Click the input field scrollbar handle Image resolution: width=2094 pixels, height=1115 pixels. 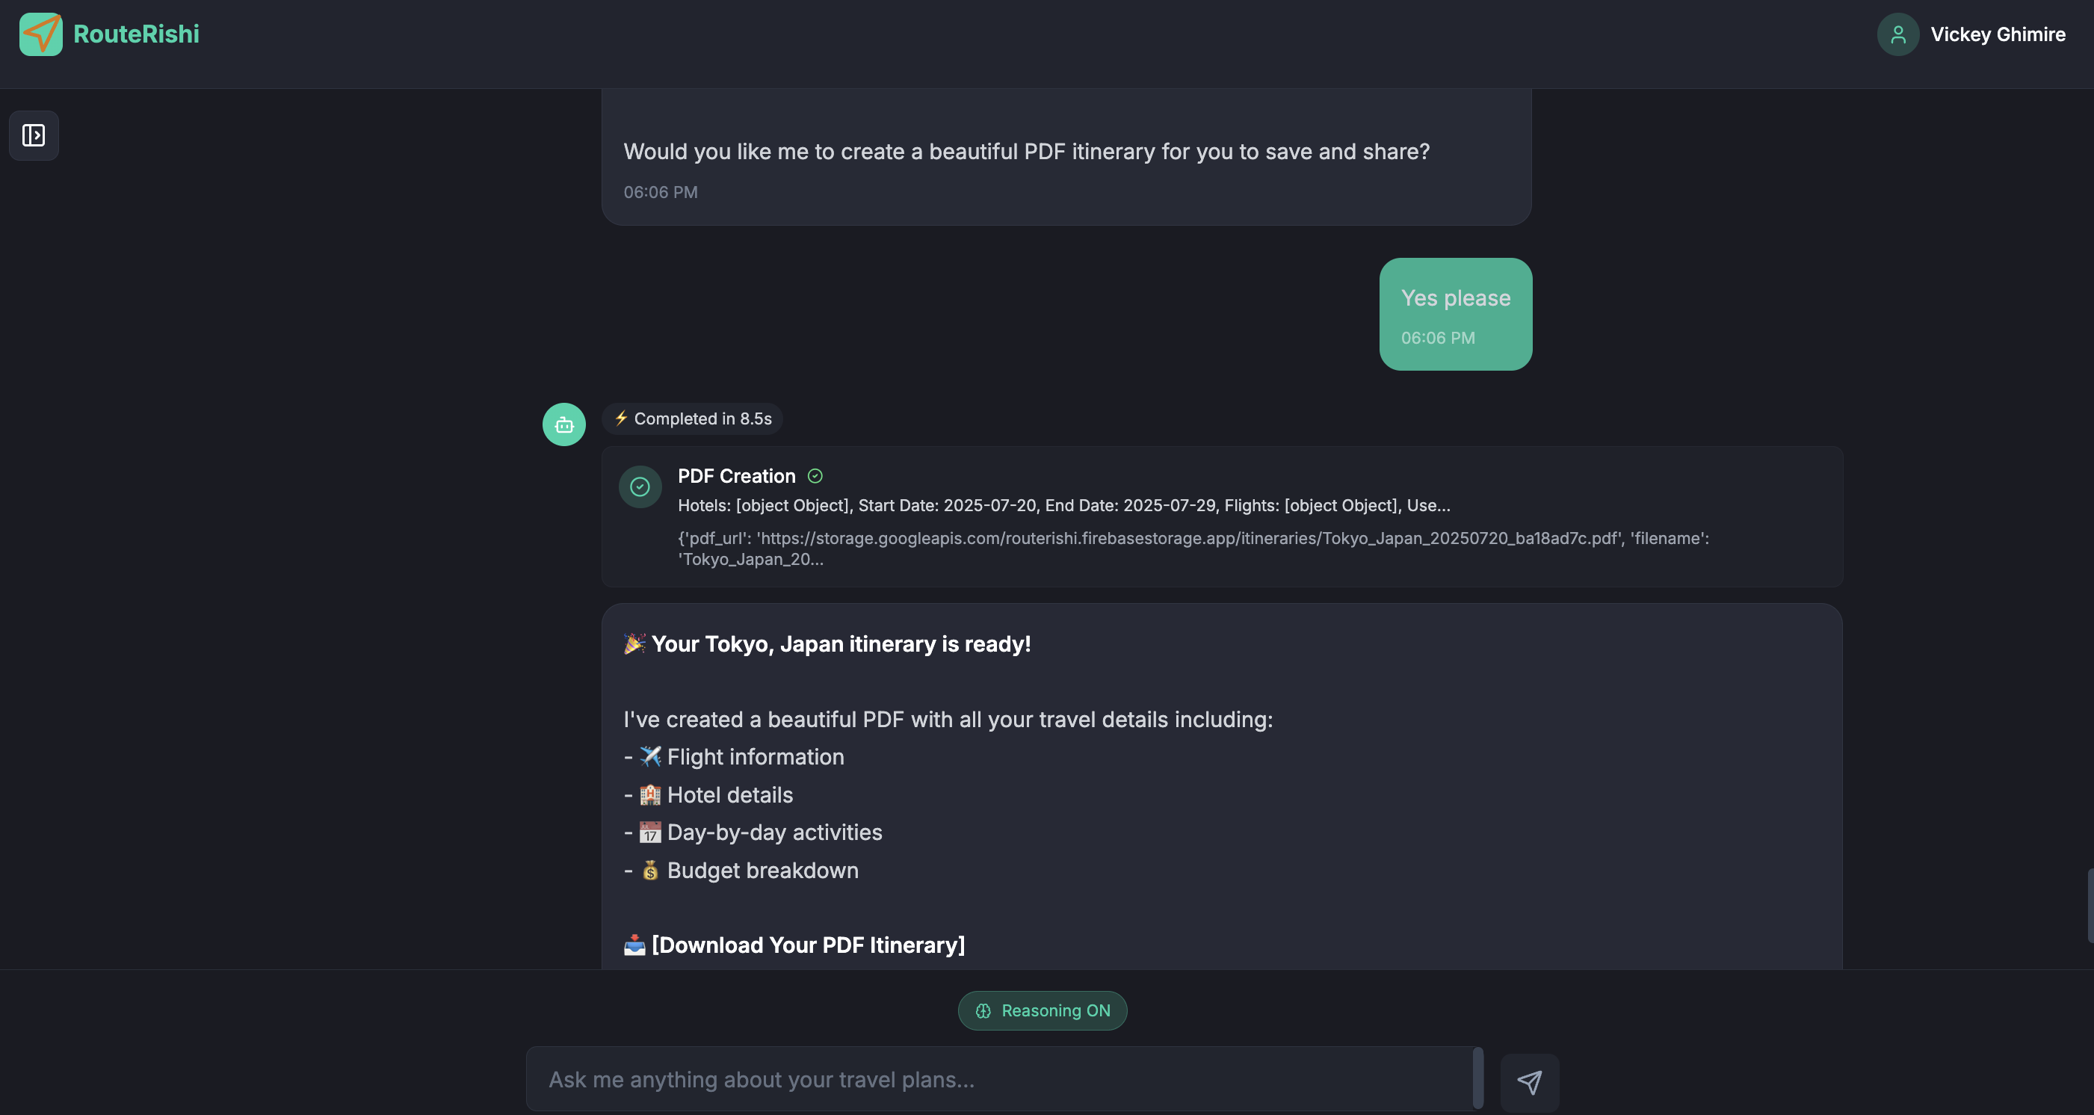tap(1477, 1078)
